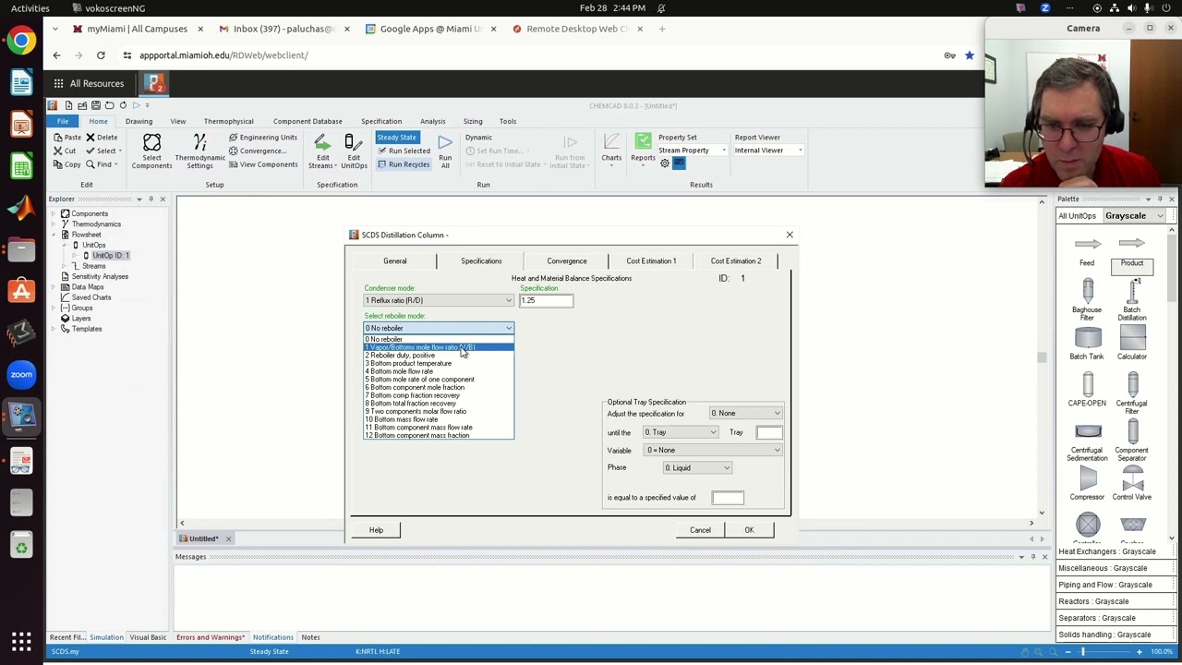Activate the Steady State mode button
Viewport: 1182px width, 665px height.
[x=396, y=138]
